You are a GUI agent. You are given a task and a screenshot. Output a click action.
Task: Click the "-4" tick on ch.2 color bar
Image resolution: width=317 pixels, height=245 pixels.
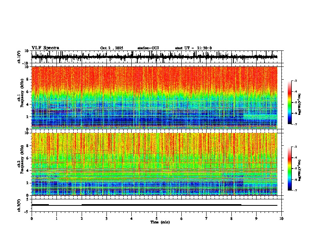click(295, 158)
